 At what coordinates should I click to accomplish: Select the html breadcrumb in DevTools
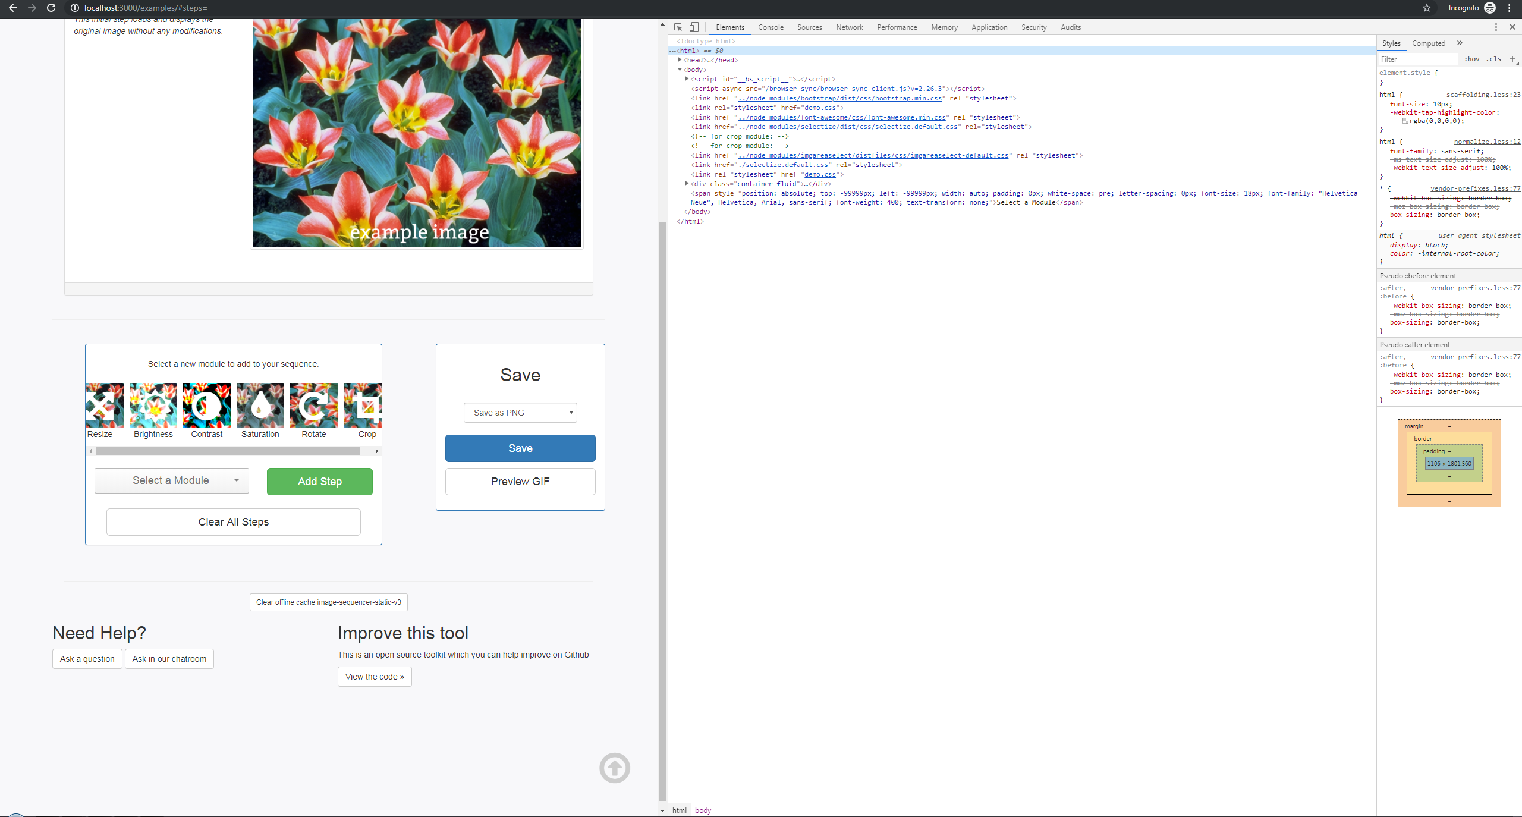pyautogui.click(x=679, y=810)
